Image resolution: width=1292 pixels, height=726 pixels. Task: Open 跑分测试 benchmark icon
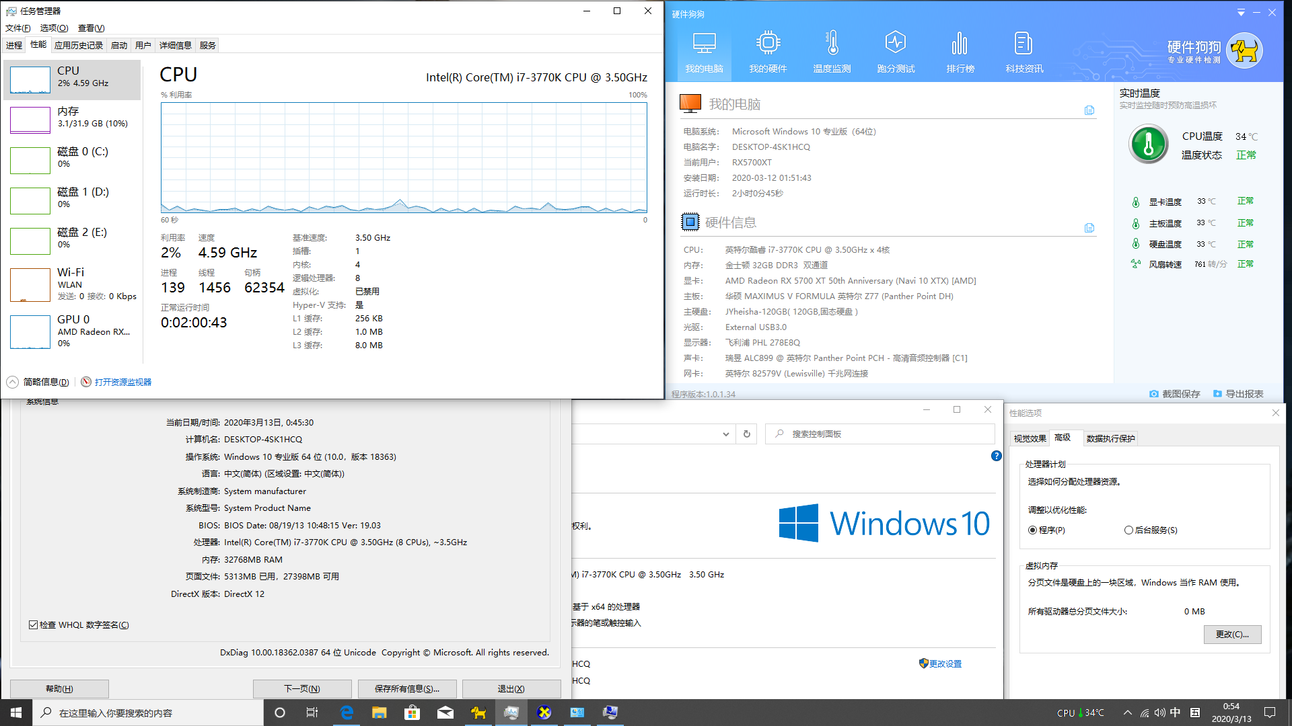click(x=896, y=52)
